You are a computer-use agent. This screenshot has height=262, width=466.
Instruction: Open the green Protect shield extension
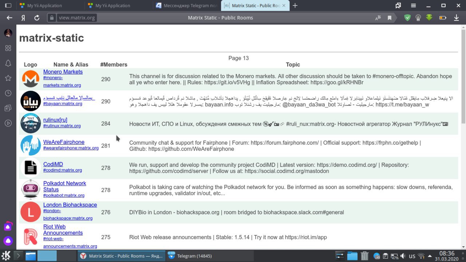[x=408, y=17]
